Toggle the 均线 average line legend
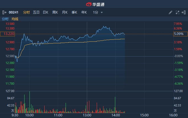188x118 pixels. [15, 19]
